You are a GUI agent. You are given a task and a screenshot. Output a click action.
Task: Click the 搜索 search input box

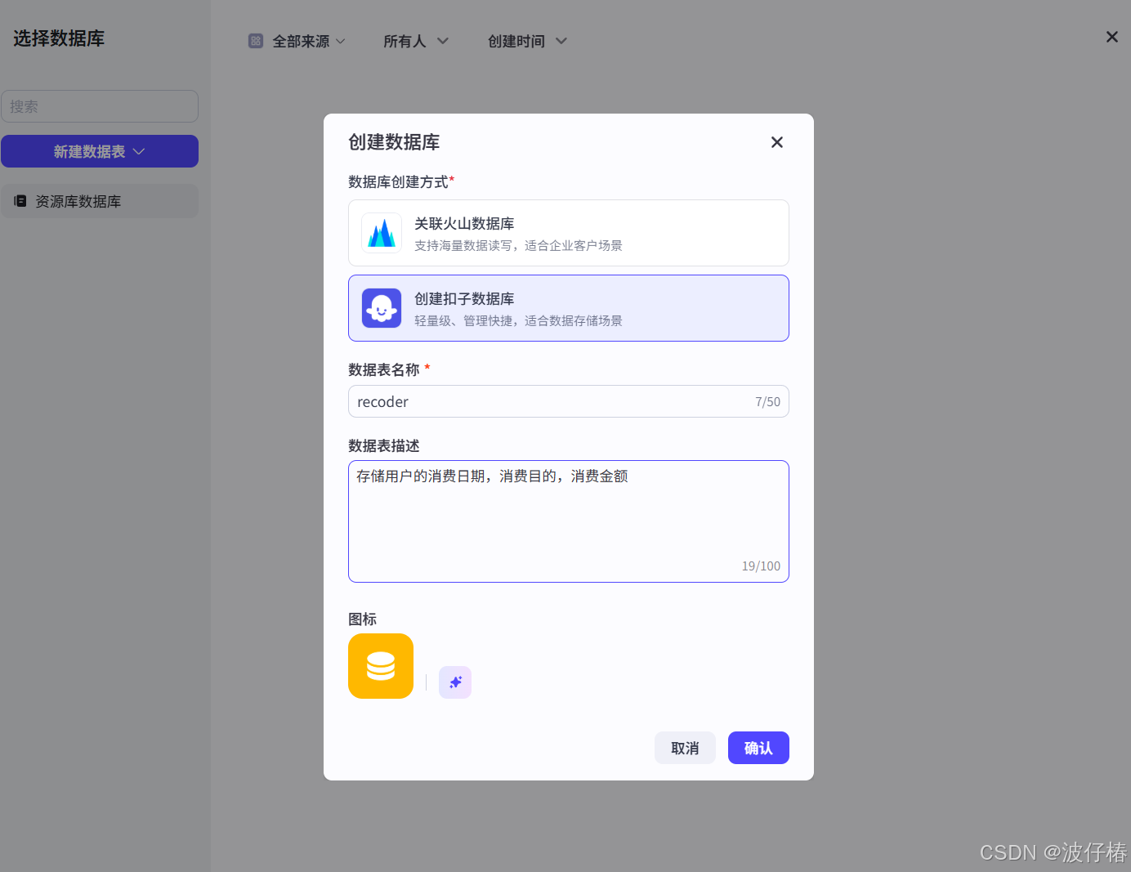(x=100, y=106)
